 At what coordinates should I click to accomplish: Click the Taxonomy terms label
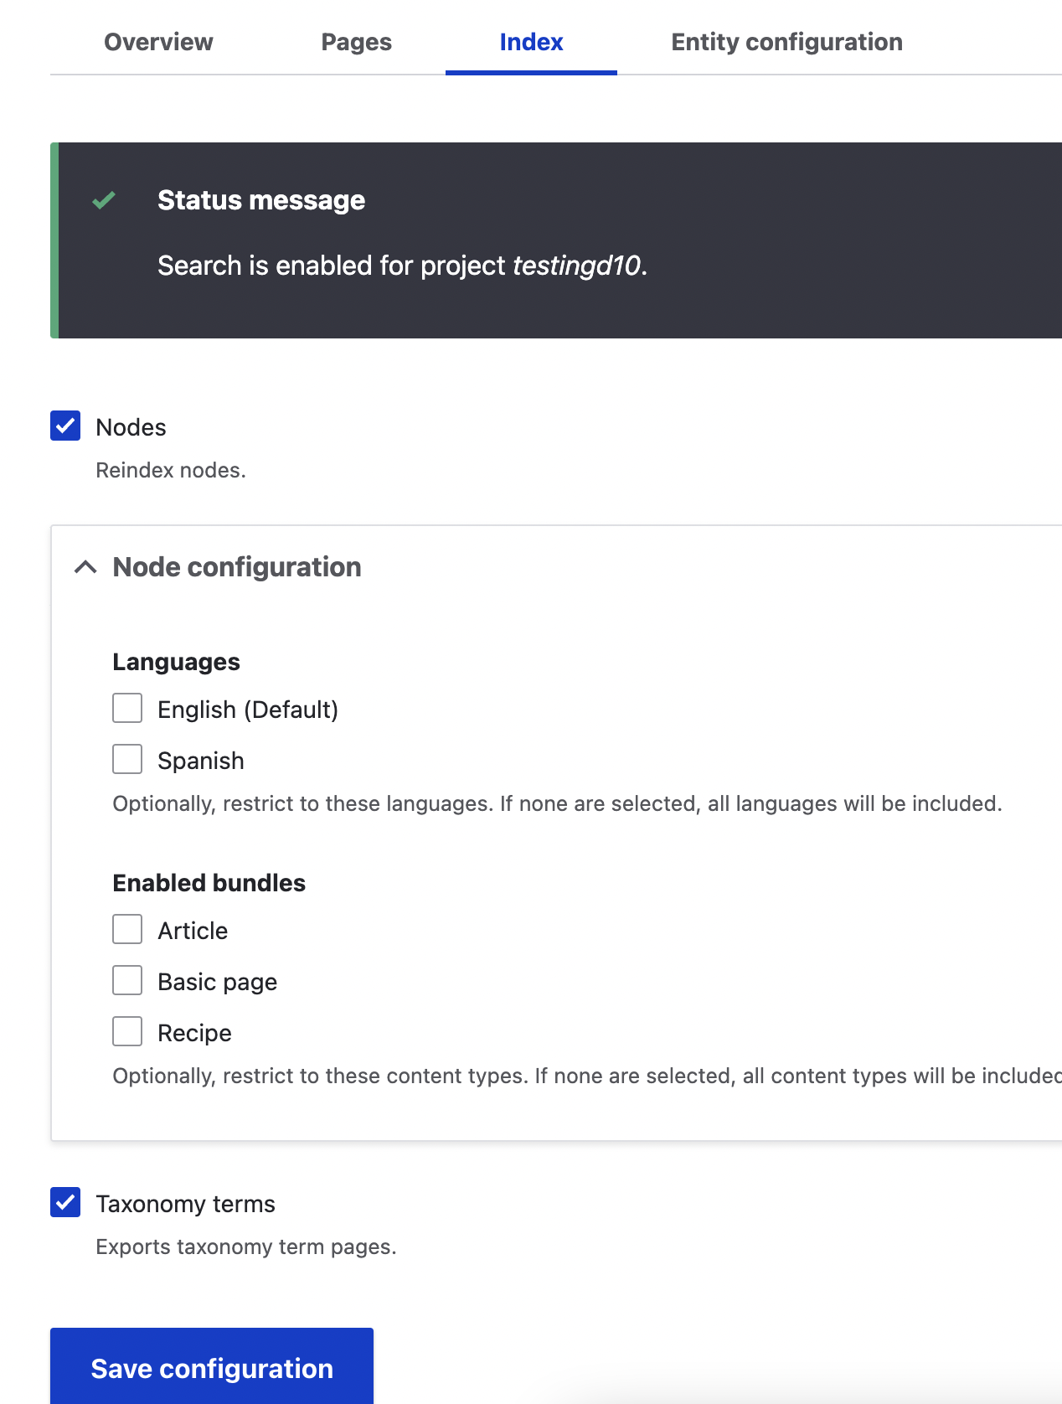tap(186, 1204)
